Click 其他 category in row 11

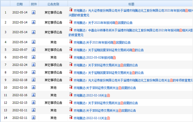53,95
